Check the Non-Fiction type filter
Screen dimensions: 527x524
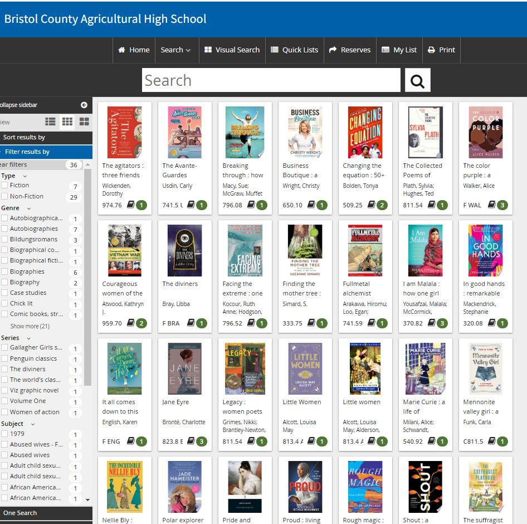4,196
